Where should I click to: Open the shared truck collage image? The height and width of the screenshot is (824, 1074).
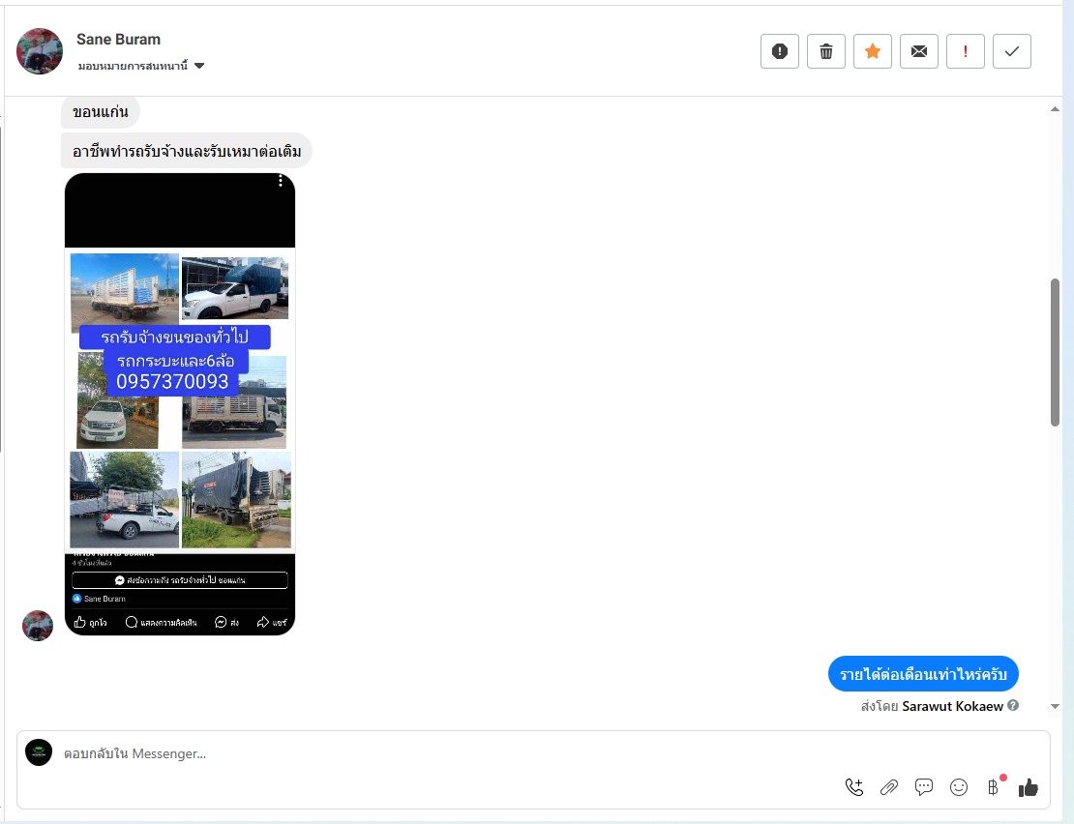coord(180,404)
